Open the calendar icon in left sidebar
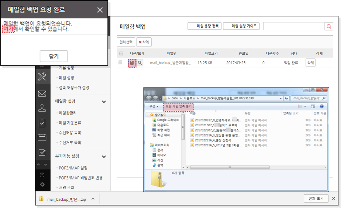This screenshot has width=341, height=208. click(42, 138)
